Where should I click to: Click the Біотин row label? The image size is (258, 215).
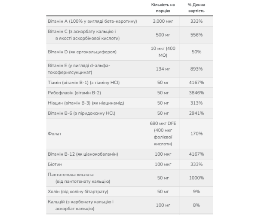55,164
